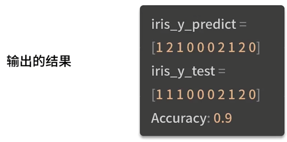This screenshot has height=142, width=287.
Task: Click the colon after Accuracy
Action: 208,119
